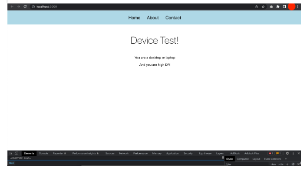Click the styles Filter field

pos(247,165)
